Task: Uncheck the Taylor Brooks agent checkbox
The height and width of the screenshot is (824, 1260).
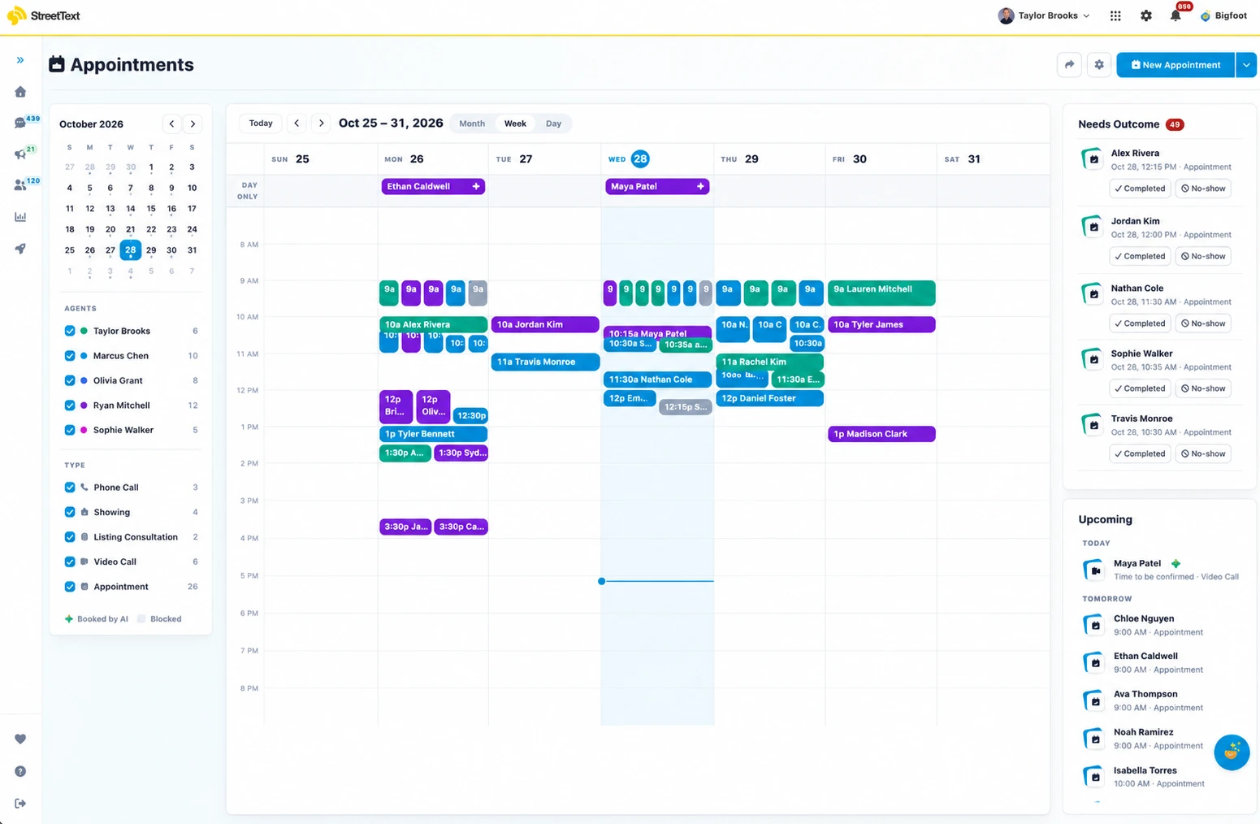Action: (70, 331)
